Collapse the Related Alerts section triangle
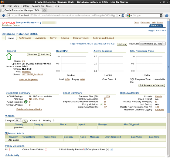 [x=6, y=133]
